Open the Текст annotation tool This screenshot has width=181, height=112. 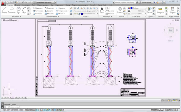(102, 10)
